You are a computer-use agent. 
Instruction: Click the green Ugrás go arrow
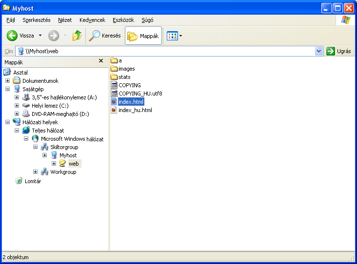click(330, 51)
